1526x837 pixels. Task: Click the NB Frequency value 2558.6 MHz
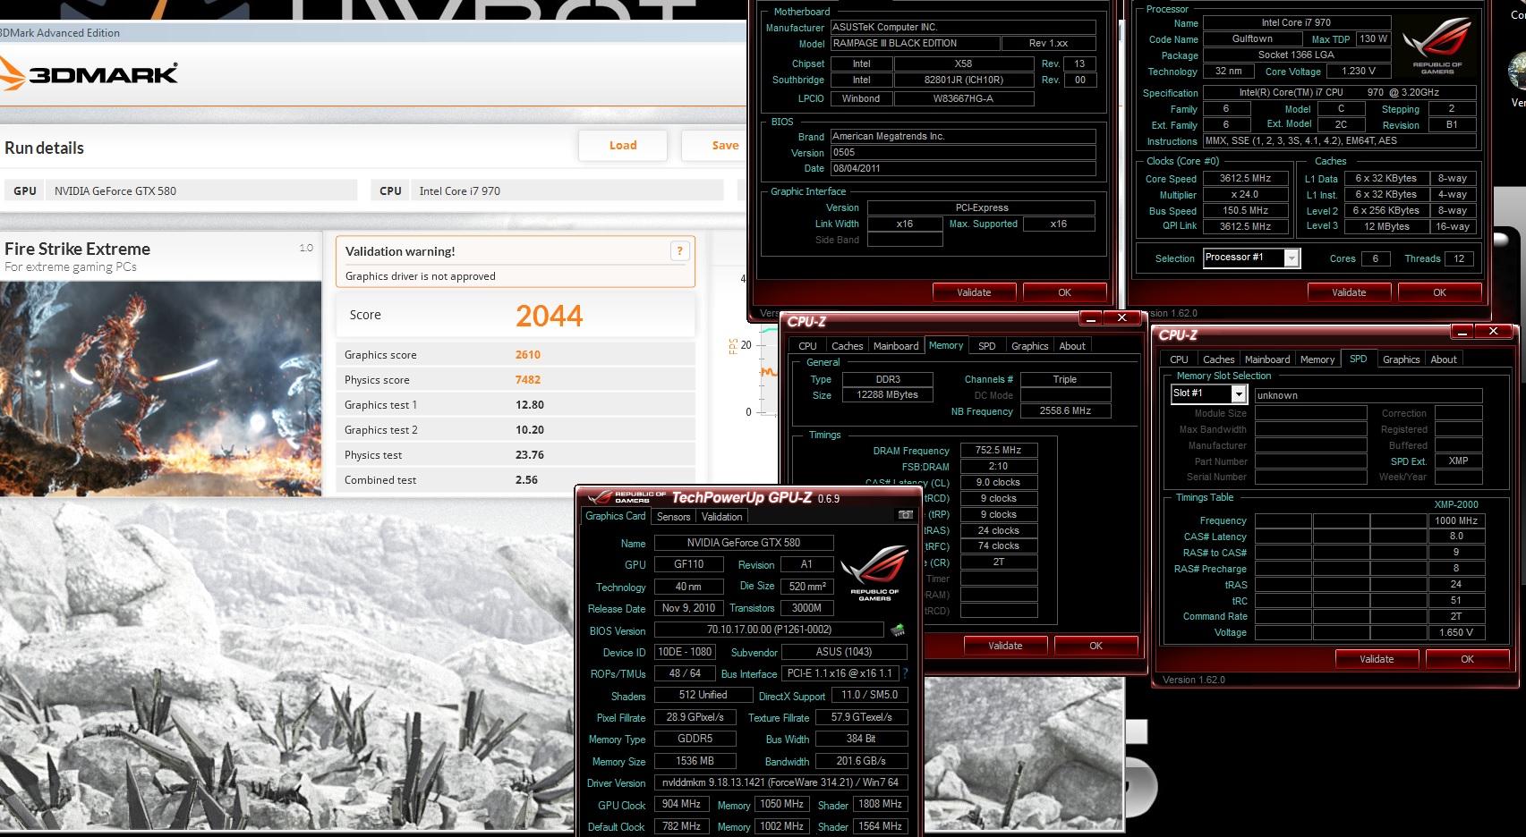[1065, 411]
